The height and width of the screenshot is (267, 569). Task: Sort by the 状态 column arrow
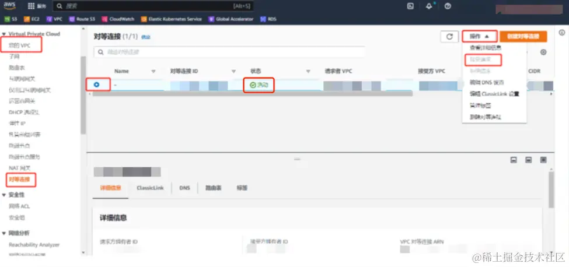(308, 71)
